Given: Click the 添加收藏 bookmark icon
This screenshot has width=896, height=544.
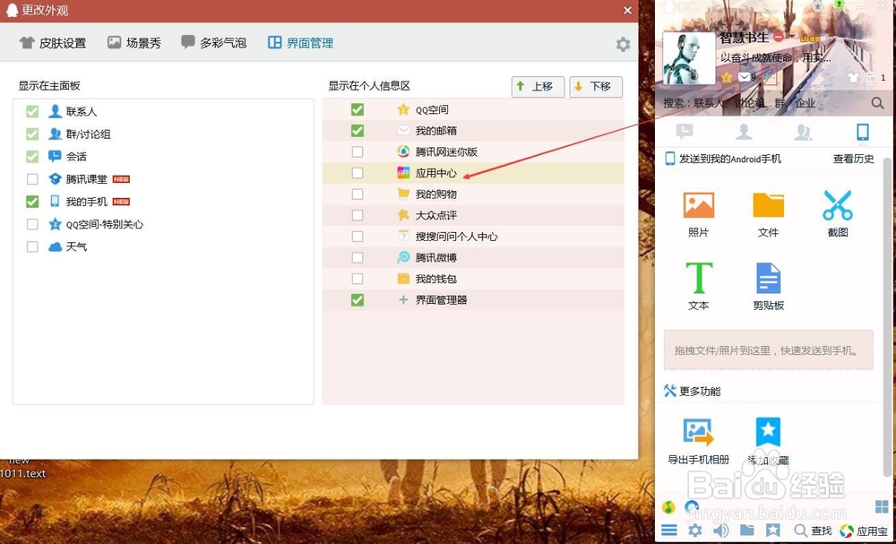Looking at the screenshot, I should pos(768,432).
